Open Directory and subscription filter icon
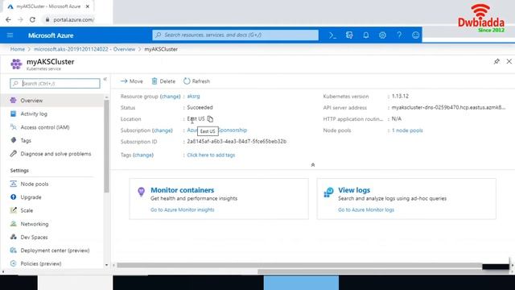The width and height of the screenshot is (515, 290). coord(349,35)
